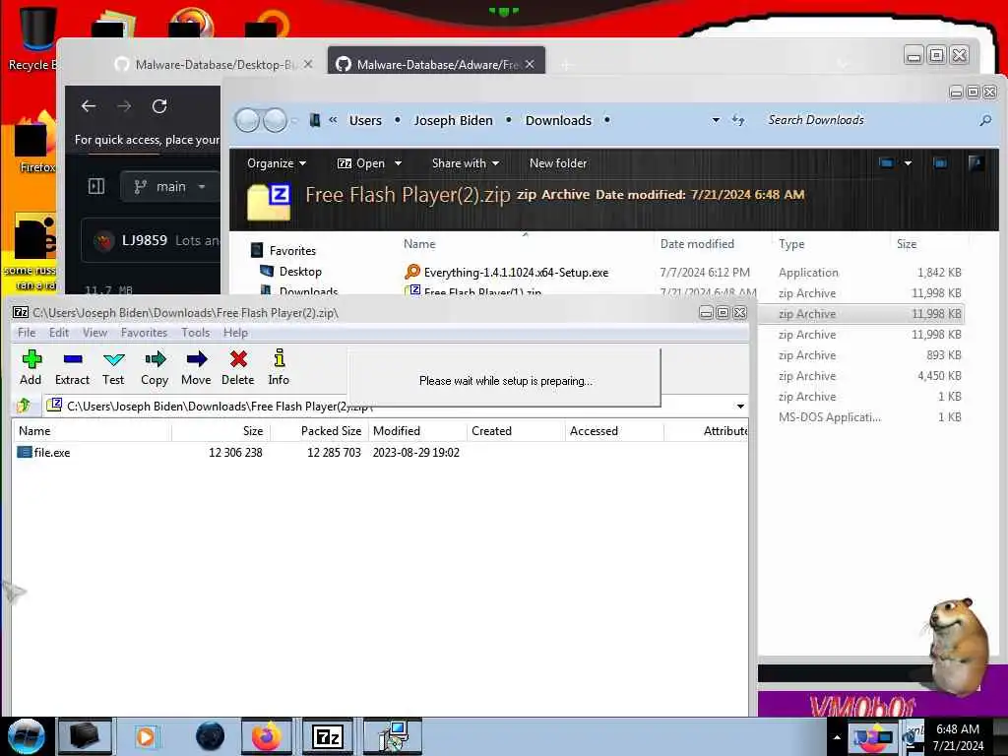The height and width of the screenshot is (756, 1008).
Task: Click 7-Zip icon in taskbar
Action: point(327,736)
